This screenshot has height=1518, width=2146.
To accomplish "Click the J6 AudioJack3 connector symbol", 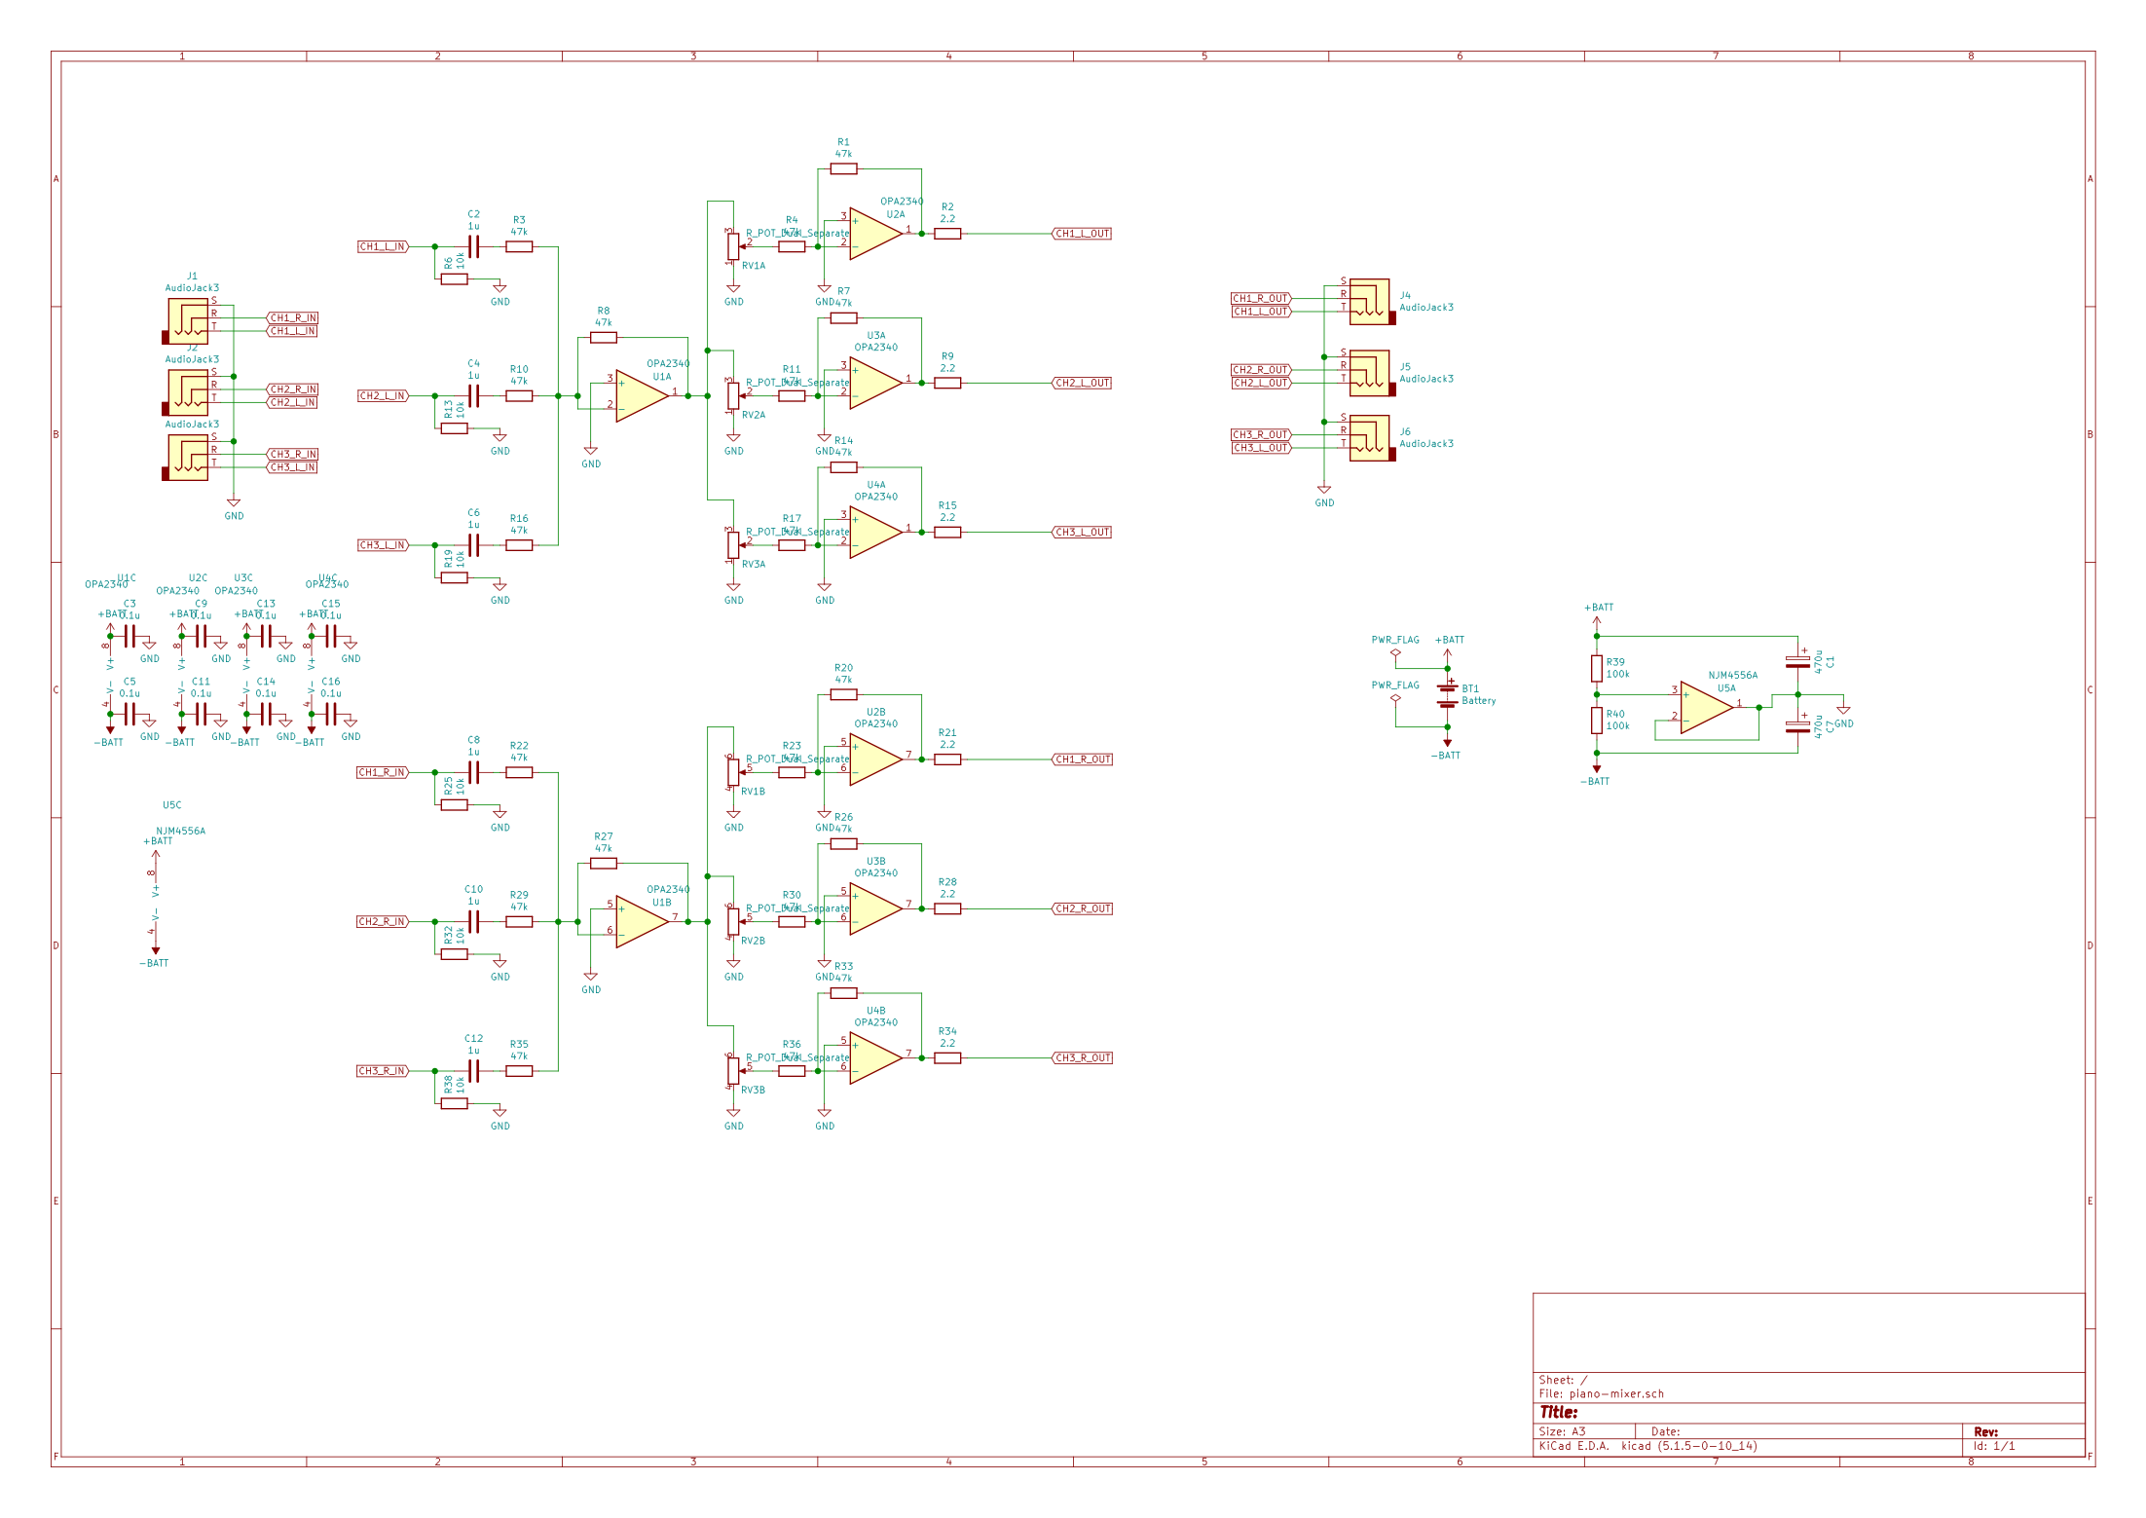I will pos(1370,438).
